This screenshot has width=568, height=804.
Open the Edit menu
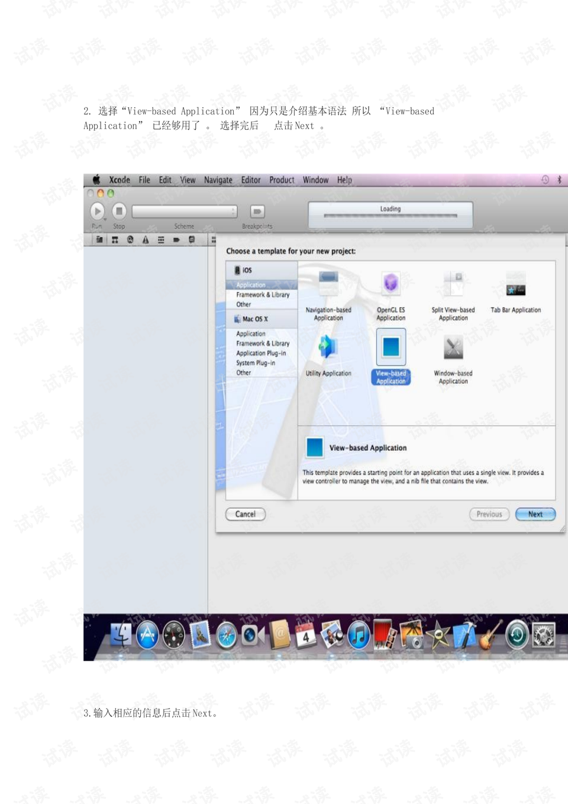pyautogui.click(x=165, y=180)
